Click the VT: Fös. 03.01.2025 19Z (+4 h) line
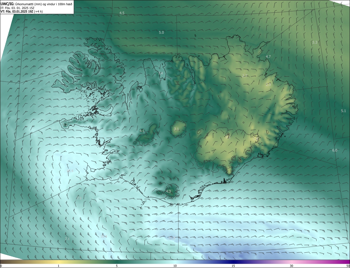The width and height of the screenshot is (350, 268). (x=22, y=12)
